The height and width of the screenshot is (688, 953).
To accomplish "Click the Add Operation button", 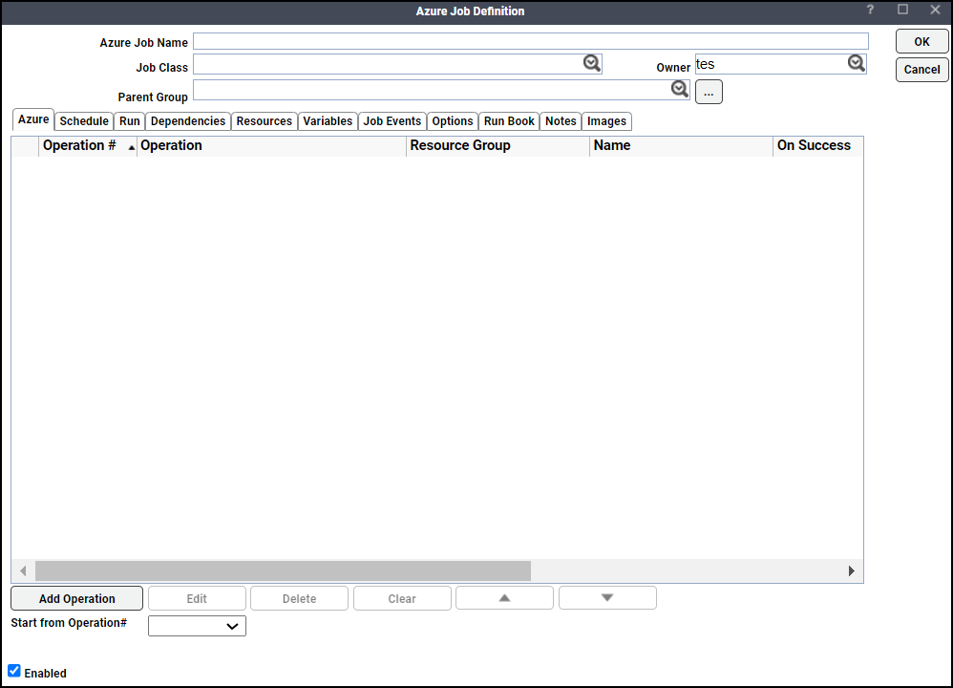I will 77,598.
